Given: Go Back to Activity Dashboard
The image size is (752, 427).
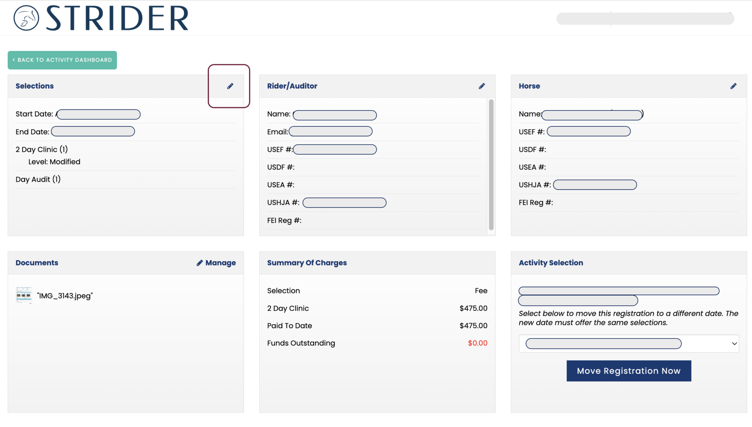Looking at the screenshot, I should (62, 60).
